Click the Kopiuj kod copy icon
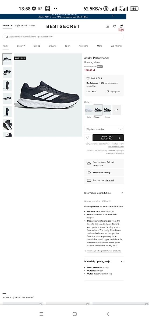Viewport: 149px width, 323px height. point(108,92)
